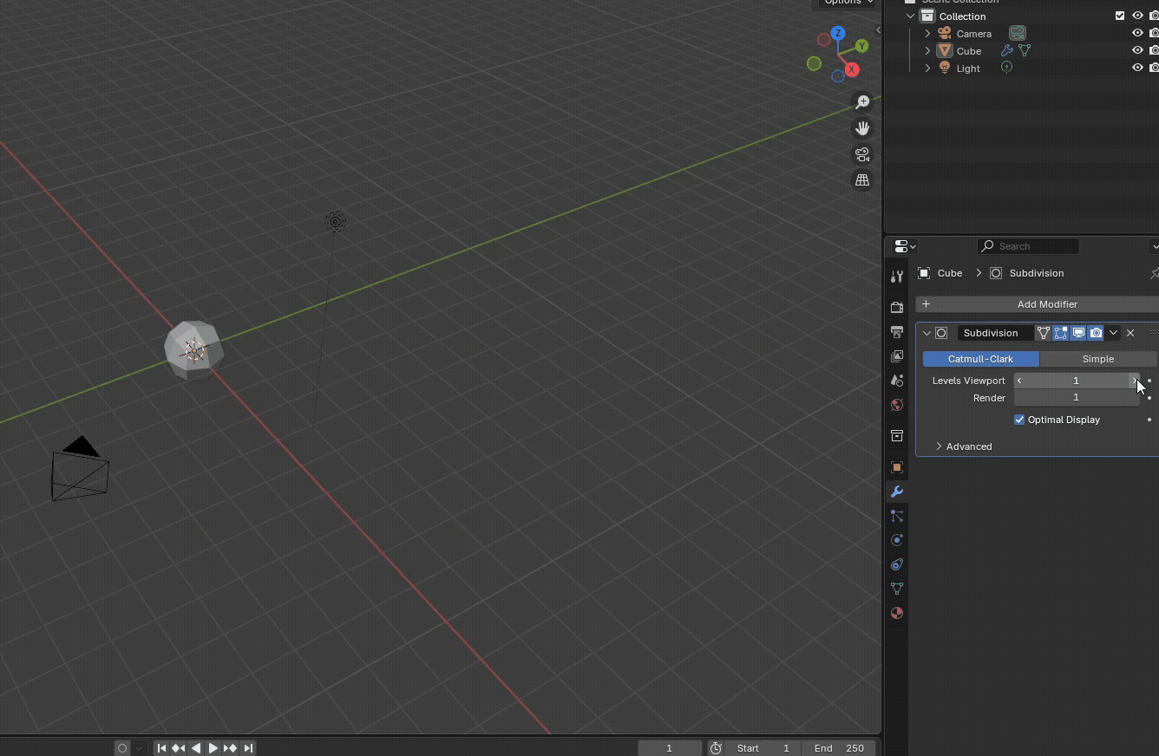1159x756 pixels.
Task: Select Catmull-Clark subdivision type
Action: point(980,359)
